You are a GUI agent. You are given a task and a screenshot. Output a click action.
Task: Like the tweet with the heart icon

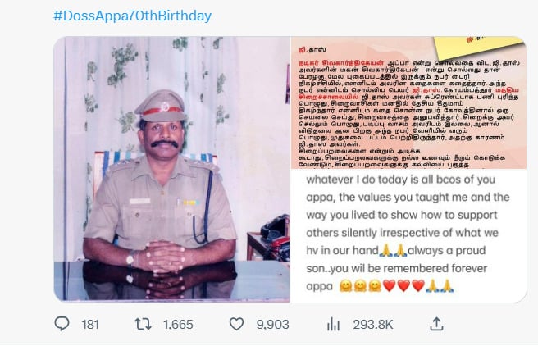(237, 324)
